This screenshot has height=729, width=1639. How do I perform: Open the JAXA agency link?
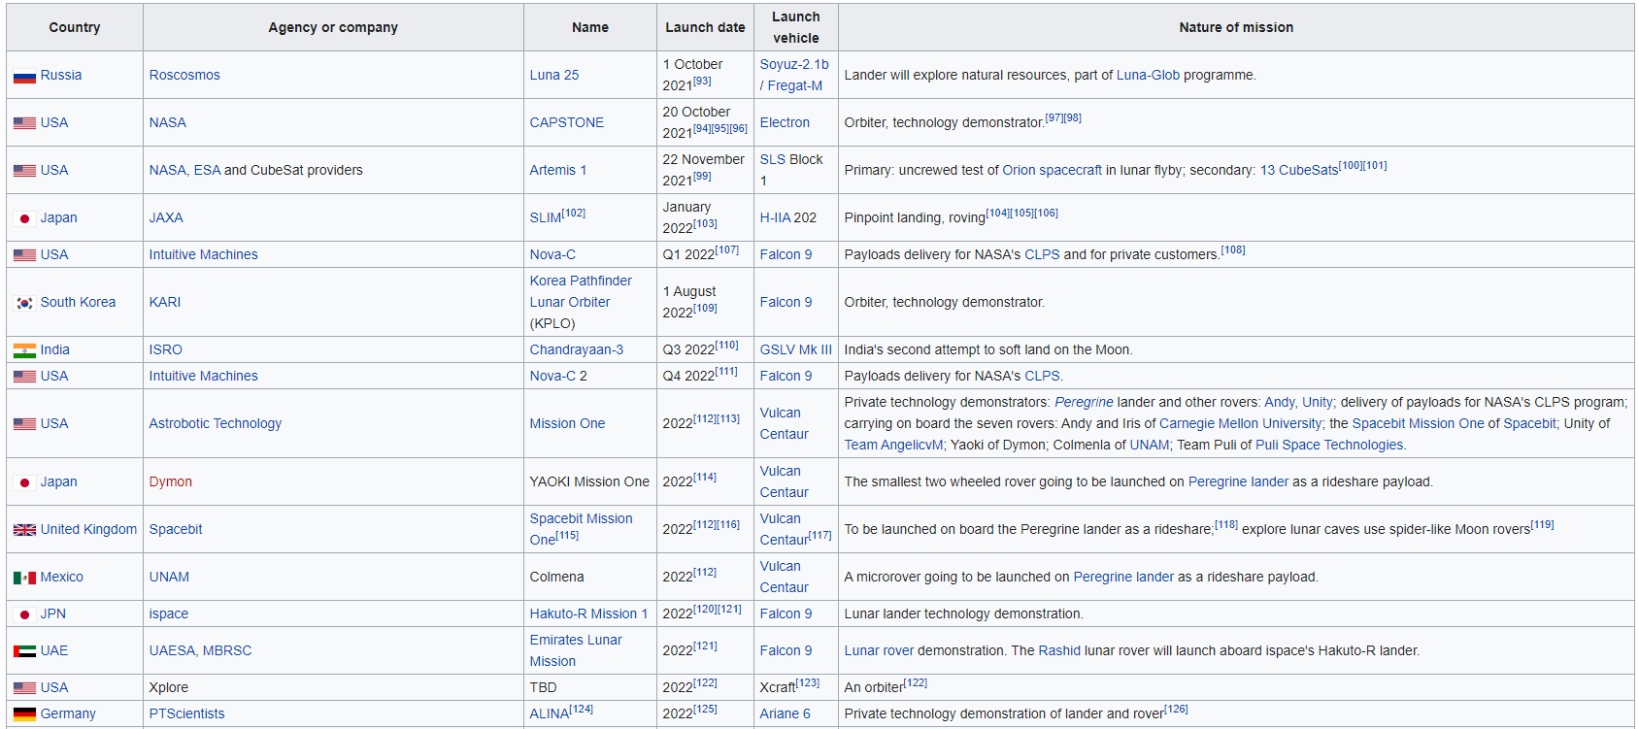pos(166,217)
